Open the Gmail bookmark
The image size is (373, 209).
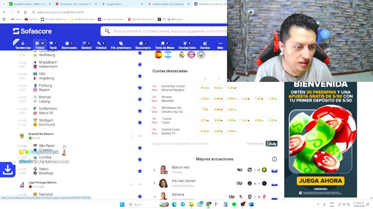(16, 19)
